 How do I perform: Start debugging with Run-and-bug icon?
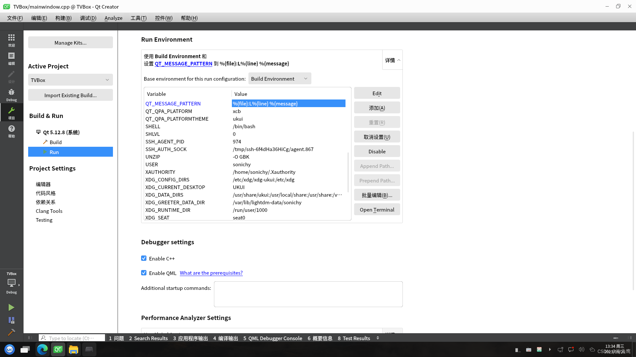pyautogui.click(x=11, y=320)
